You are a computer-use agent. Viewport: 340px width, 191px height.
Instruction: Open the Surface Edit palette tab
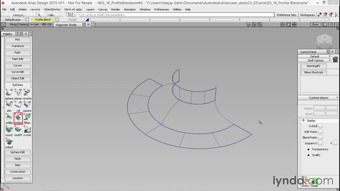(x=18, y=152)
